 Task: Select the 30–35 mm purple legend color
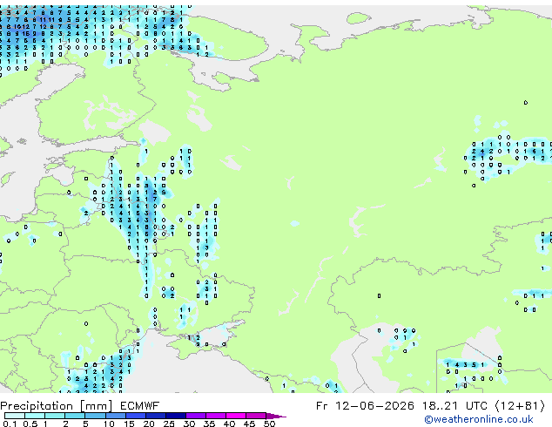point(196,416)
